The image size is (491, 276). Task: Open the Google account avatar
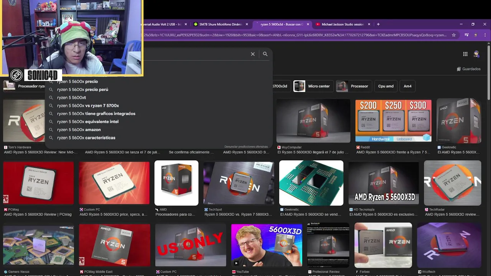pyautogui.click(x=476, y=54)
